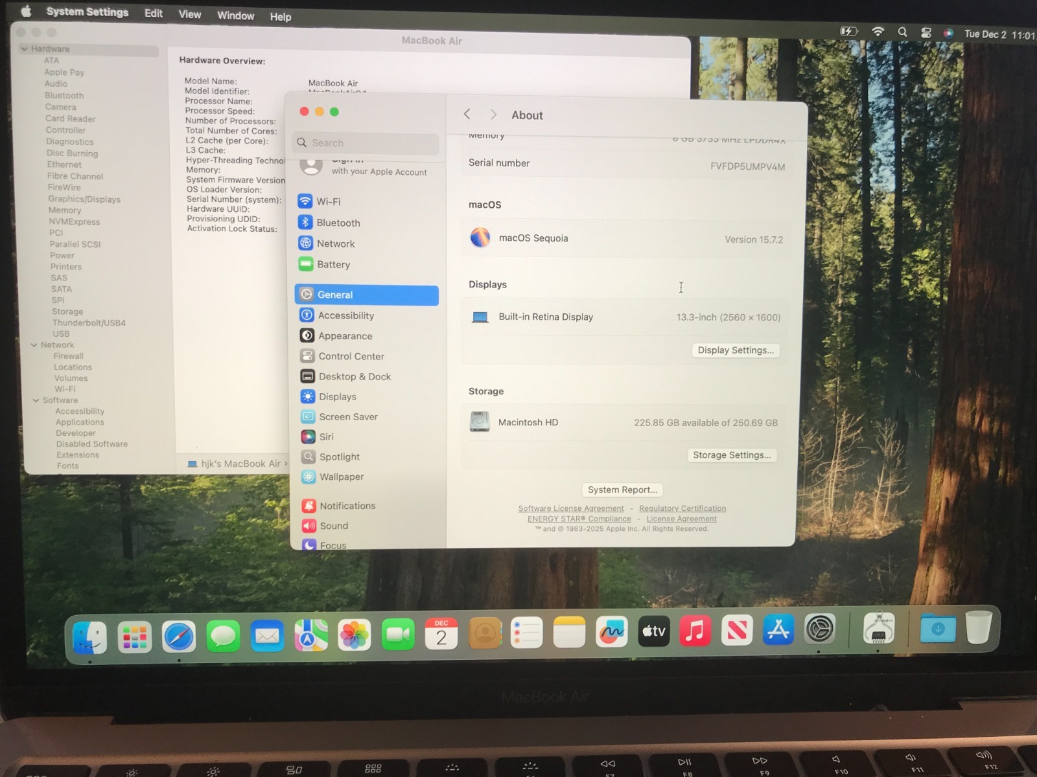Open ENERGY STAR Compliance link

tap(579, 519)
